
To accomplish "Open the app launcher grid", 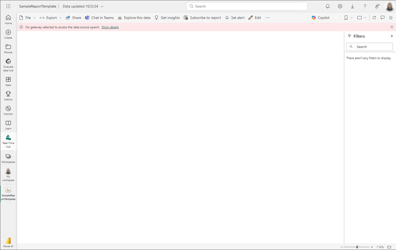I will coord(8,6).
